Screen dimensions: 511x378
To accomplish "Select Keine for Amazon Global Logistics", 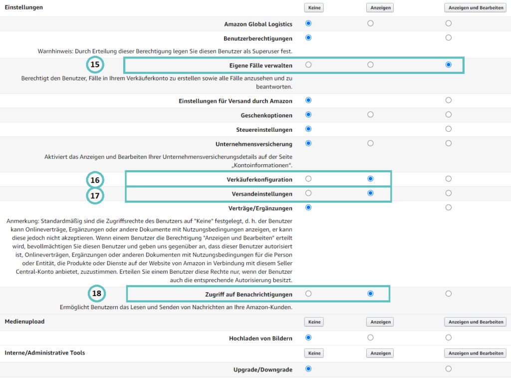I will (308, 23).
